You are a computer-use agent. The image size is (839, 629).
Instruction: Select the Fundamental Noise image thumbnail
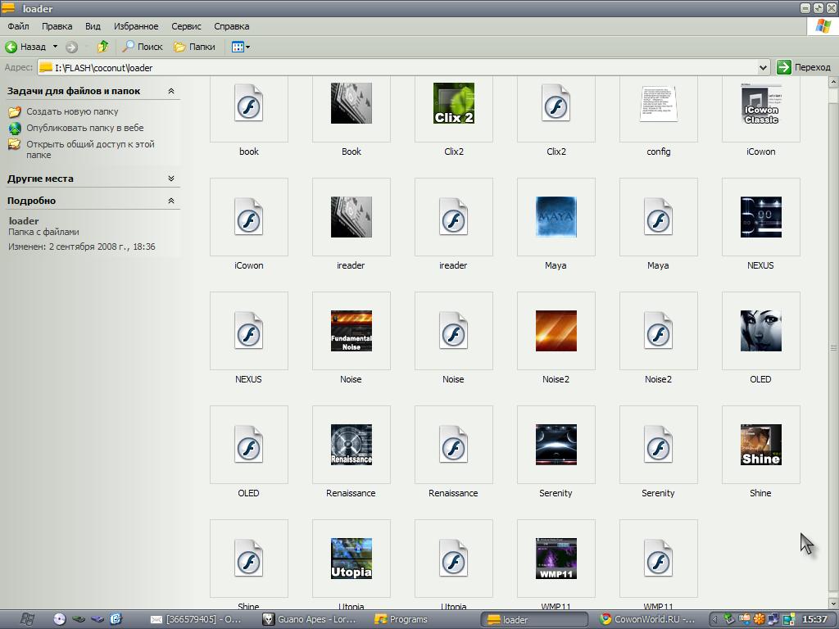pos(351,331)
